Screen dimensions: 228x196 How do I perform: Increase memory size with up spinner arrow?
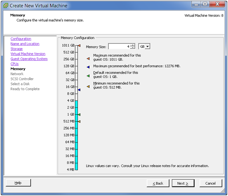(x=133, y=45)
